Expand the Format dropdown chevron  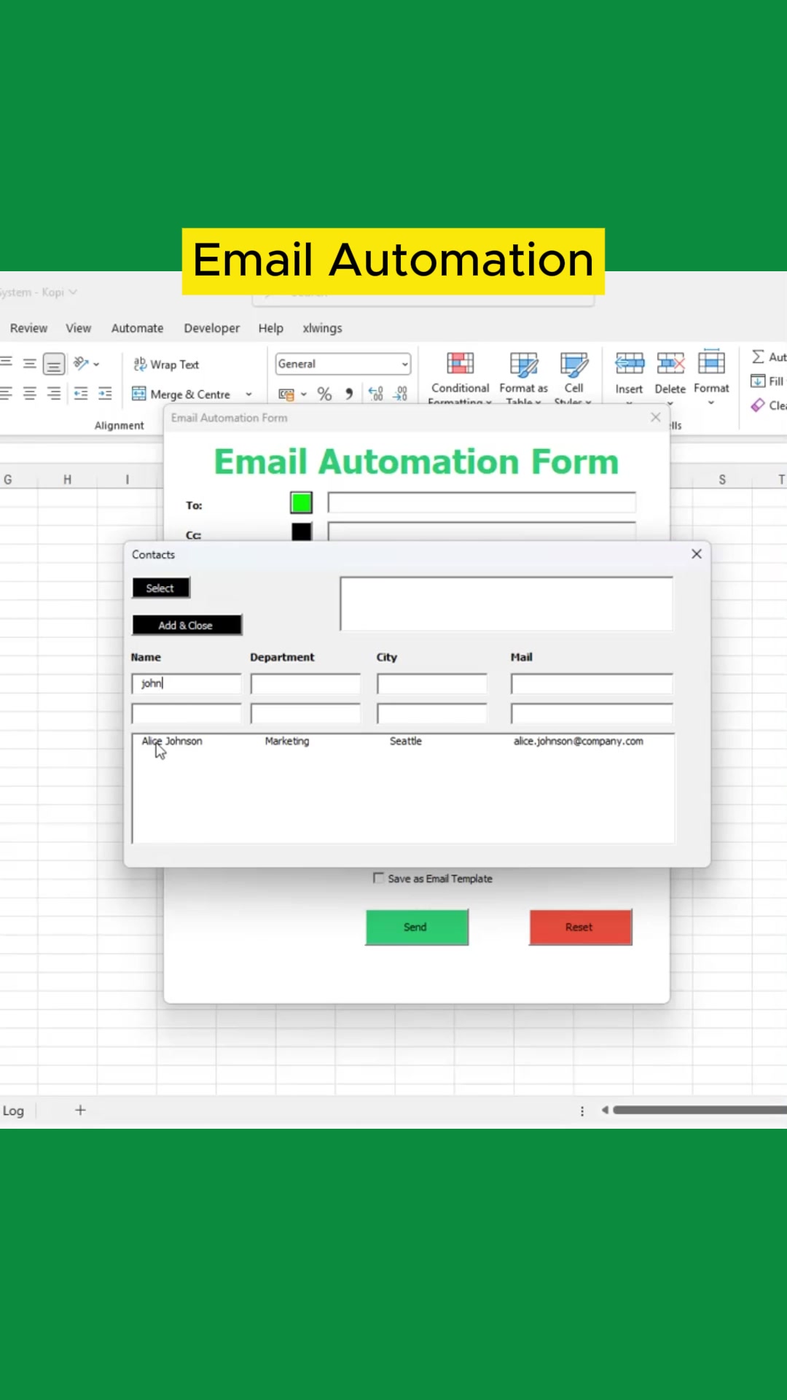click(711, 402)
